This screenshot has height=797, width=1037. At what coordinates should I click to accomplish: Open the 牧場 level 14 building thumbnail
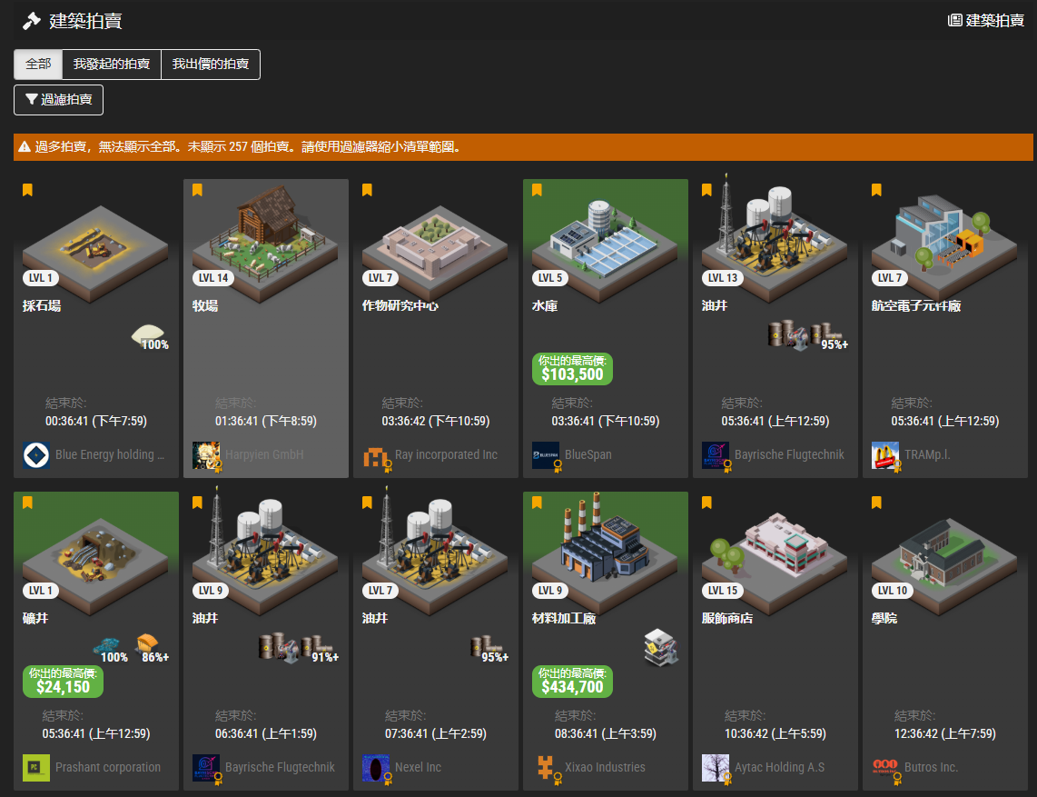pyautogui.click(x=265, y=236)
